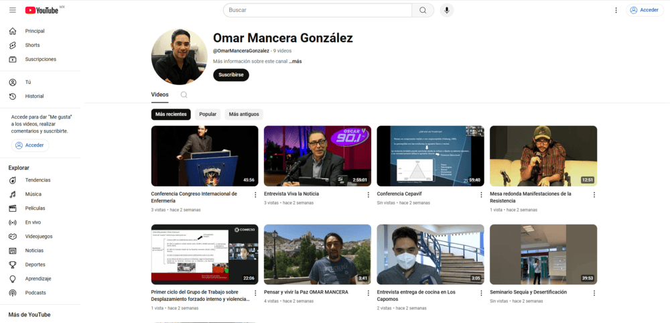Open options for Pensar y vivir la Paz
This screenshot has height=323, width=670.
(x=368, y=293)
